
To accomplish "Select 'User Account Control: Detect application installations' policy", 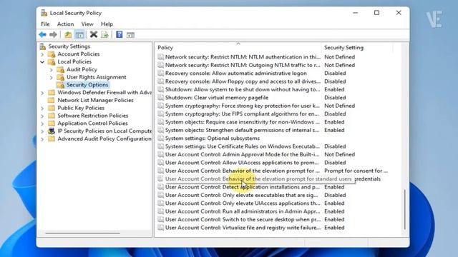I will (x=243, y=187).
